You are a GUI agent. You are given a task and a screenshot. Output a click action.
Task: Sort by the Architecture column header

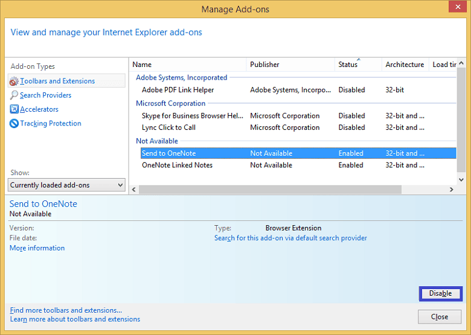pos(405,65)
